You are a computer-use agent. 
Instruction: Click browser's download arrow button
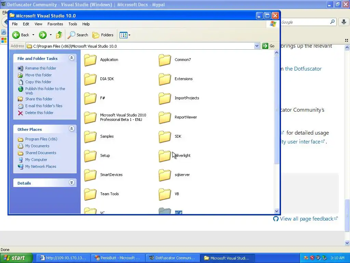tap(344, 22)
